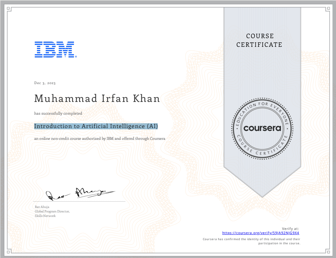Click the Rav Ahuja handwritten signature

(80, 193)
